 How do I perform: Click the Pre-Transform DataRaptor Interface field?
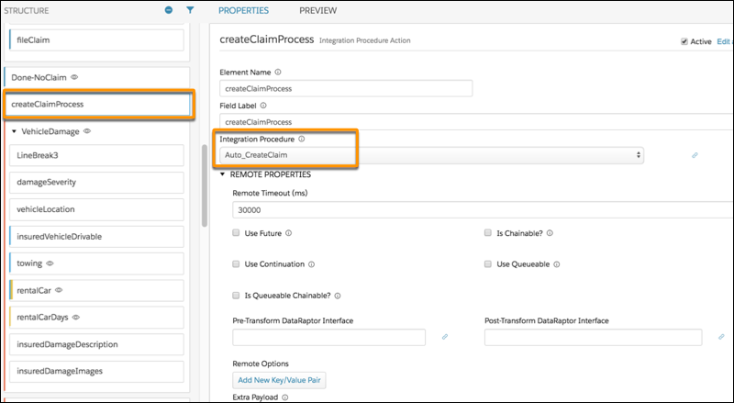(329, 338)
